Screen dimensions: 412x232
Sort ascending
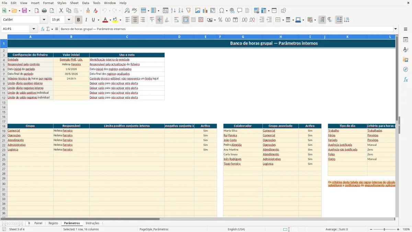tap(173, 11)
